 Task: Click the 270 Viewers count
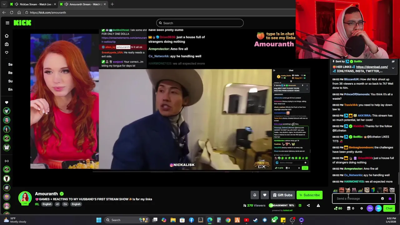[254, 205]
